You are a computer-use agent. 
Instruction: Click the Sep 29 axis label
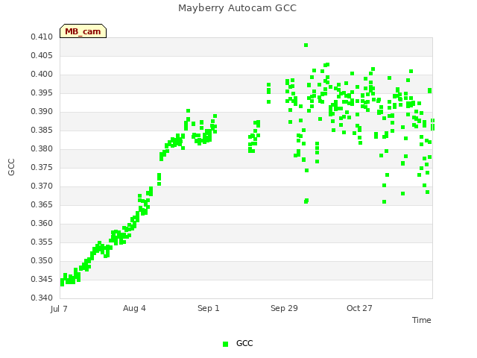click(284, 308)
